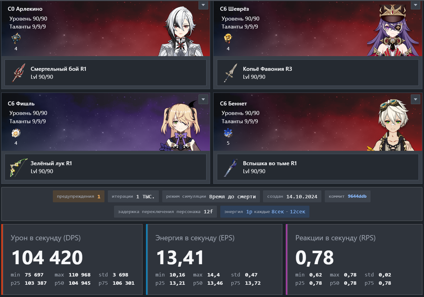Screen dimensions: 424x297
Task: Click the DPS p50 value 104 945
Action: click(80, 283)
